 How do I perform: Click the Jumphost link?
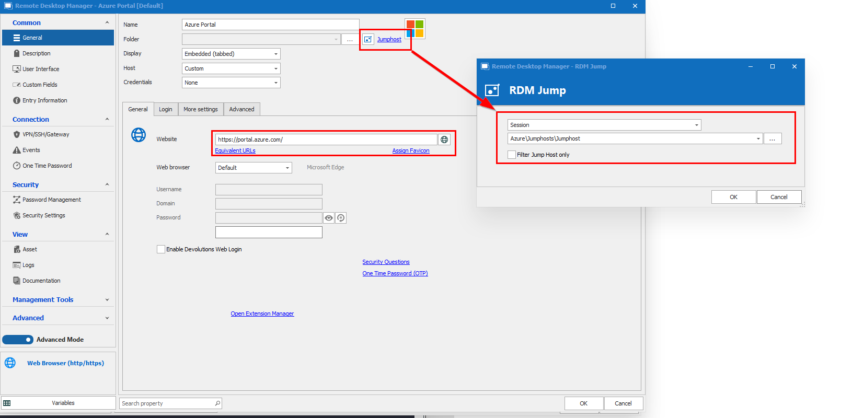[x=389, y=39]
